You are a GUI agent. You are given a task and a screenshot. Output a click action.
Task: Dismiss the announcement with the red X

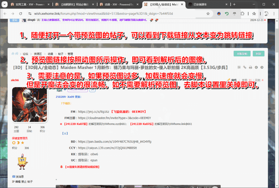pyautogui.click(x=265, y=20)
